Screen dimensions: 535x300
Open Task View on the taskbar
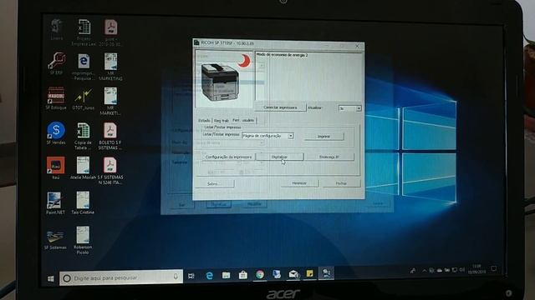[191, 276]
